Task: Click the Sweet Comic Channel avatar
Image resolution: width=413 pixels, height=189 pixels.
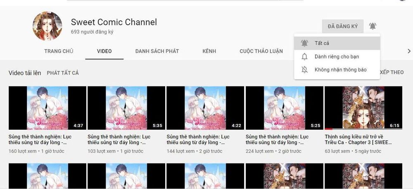Action: (47, 26)
